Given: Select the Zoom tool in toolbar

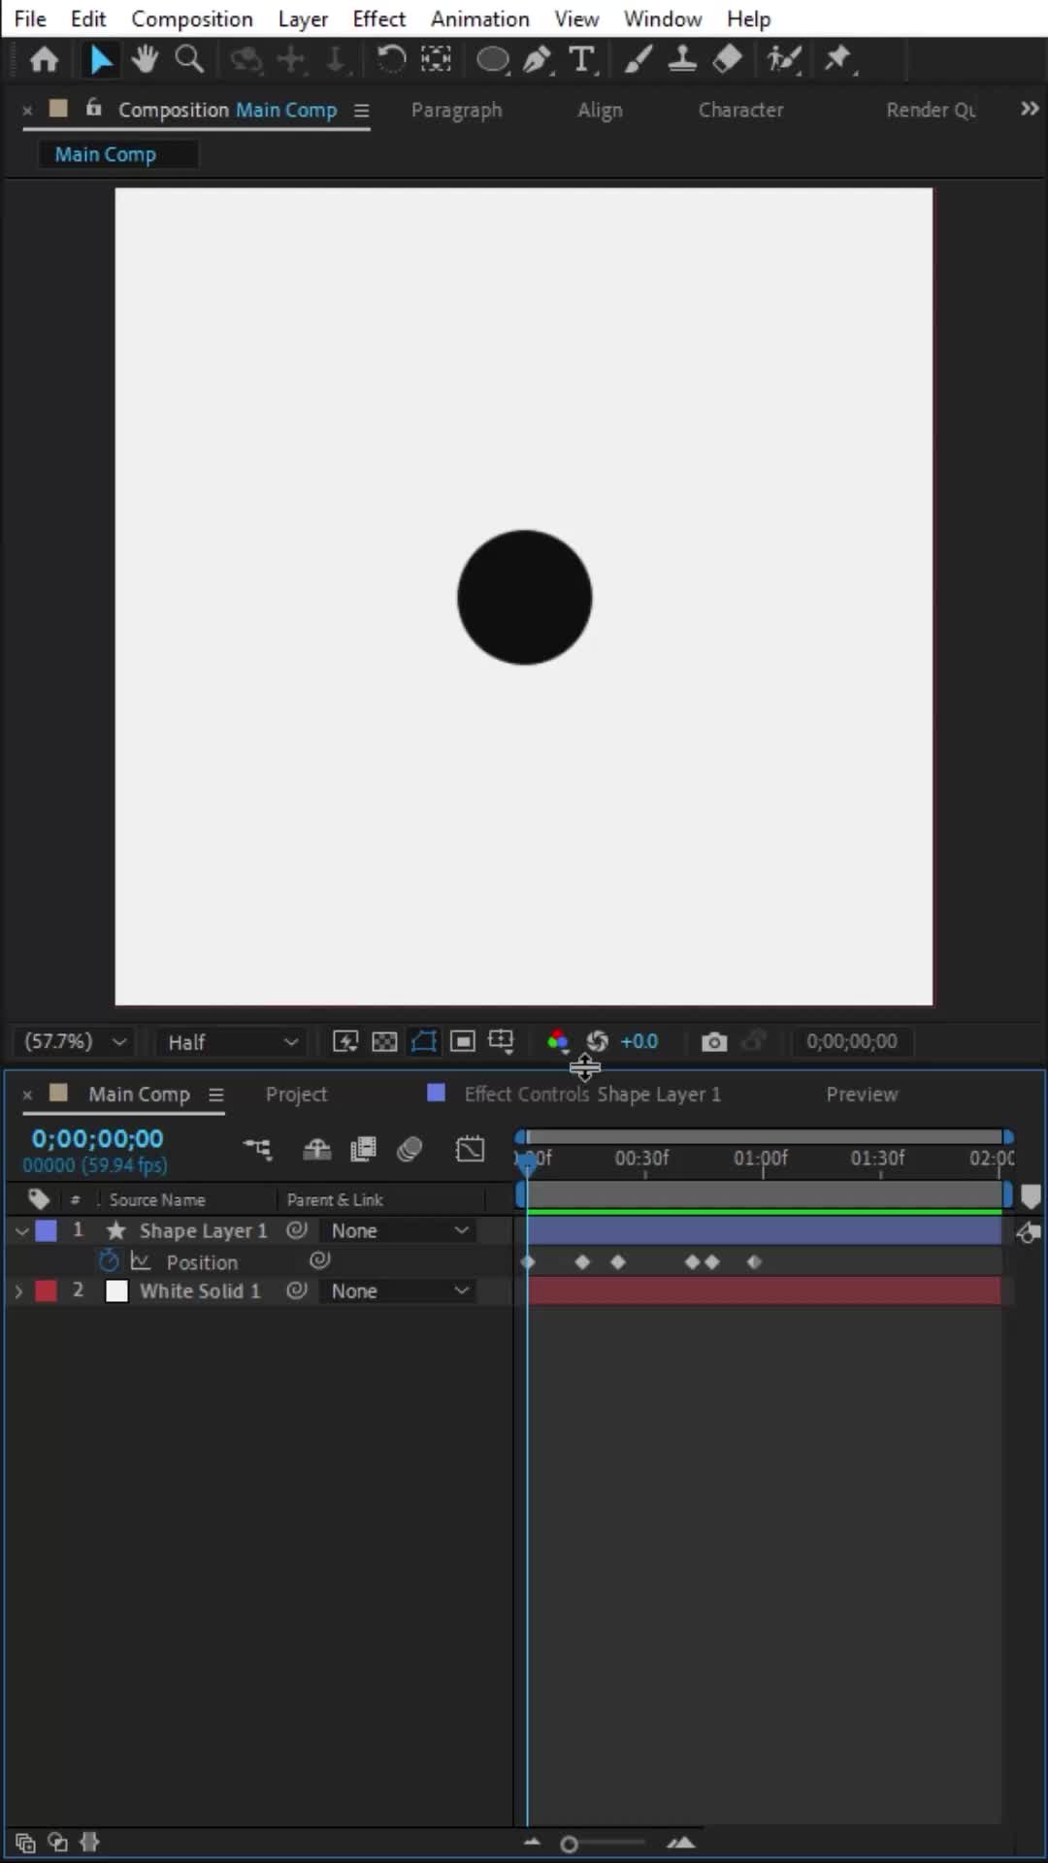Looking at the screenshot, I should (189, 60).
